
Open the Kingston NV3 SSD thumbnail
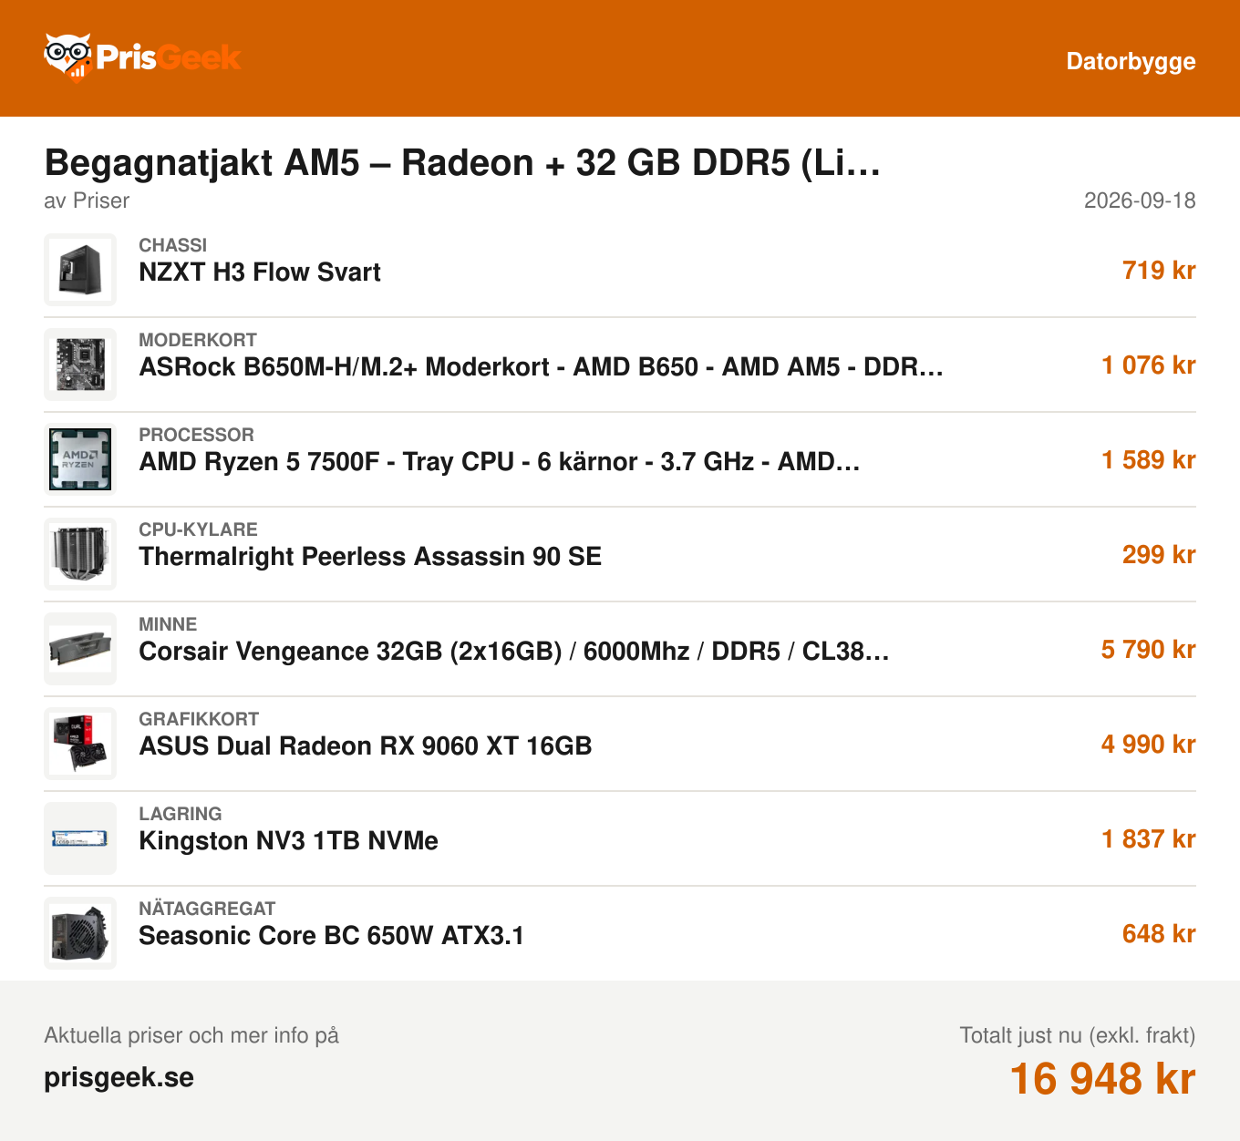[80, 838]
